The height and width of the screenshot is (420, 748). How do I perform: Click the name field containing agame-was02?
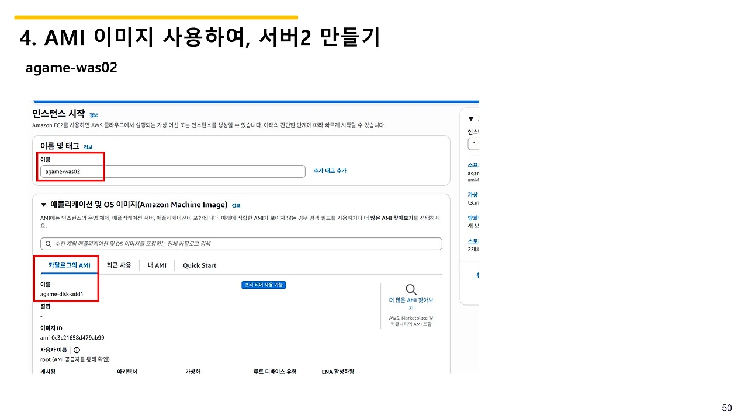171,171
